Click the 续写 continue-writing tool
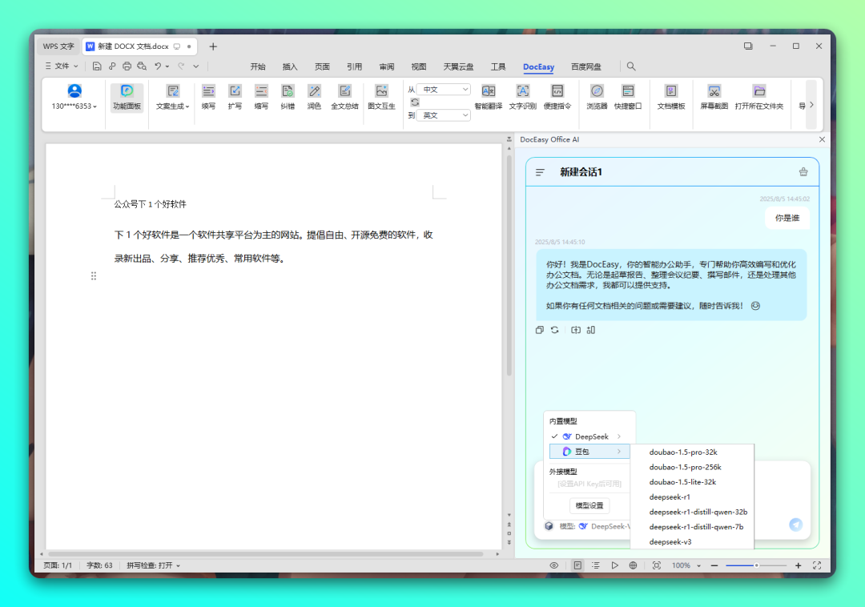 point(208,97)
